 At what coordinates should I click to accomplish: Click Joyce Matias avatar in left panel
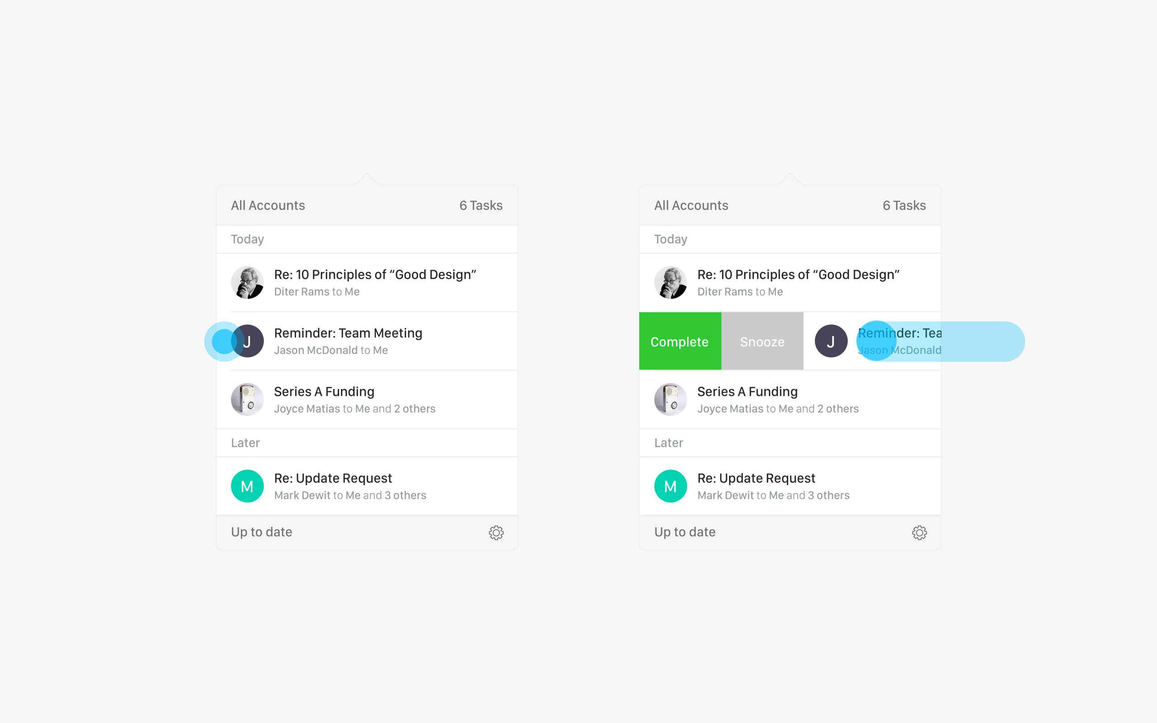coord(247,399)
